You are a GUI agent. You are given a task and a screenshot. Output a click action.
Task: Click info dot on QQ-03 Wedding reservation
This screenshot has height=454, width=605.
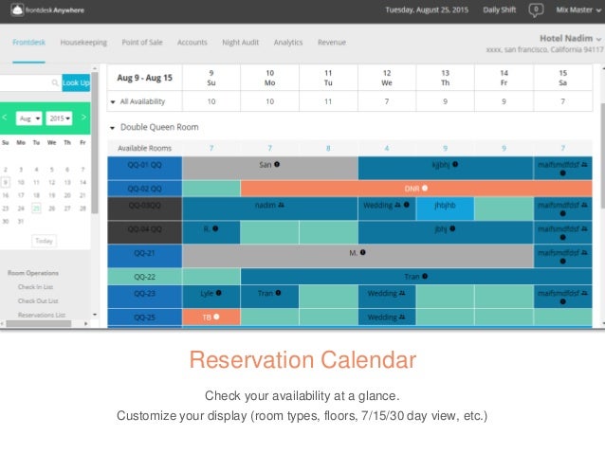pos(406,205)
